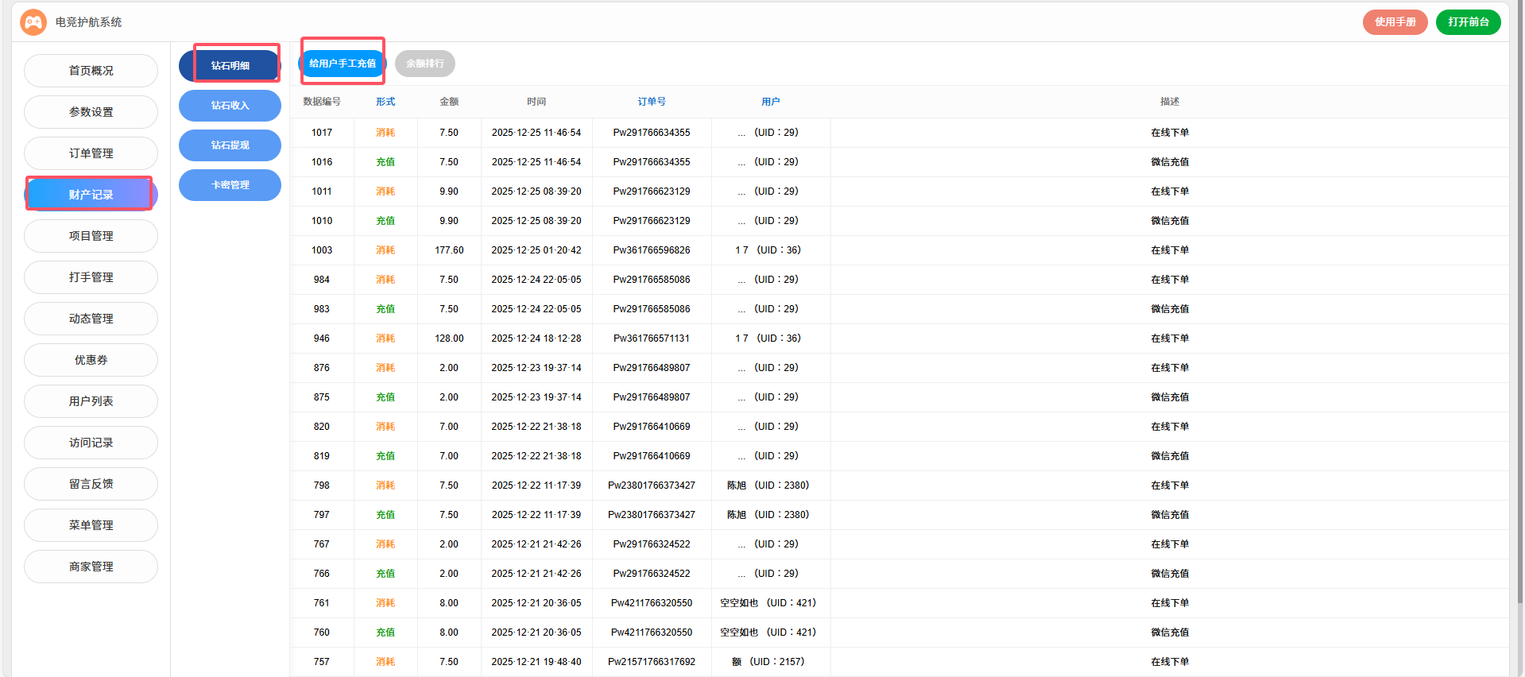Click 给用户手工充值 button
This screenshot has width=1525, height=677.
tap(343, 64)
